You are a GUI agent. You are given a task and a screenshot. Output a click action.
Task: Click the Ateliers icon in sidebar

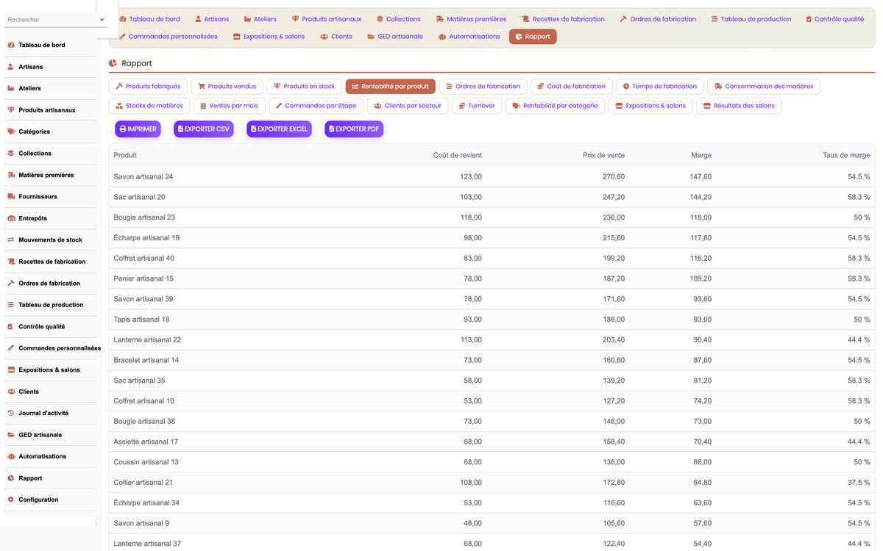pos(11,88)
